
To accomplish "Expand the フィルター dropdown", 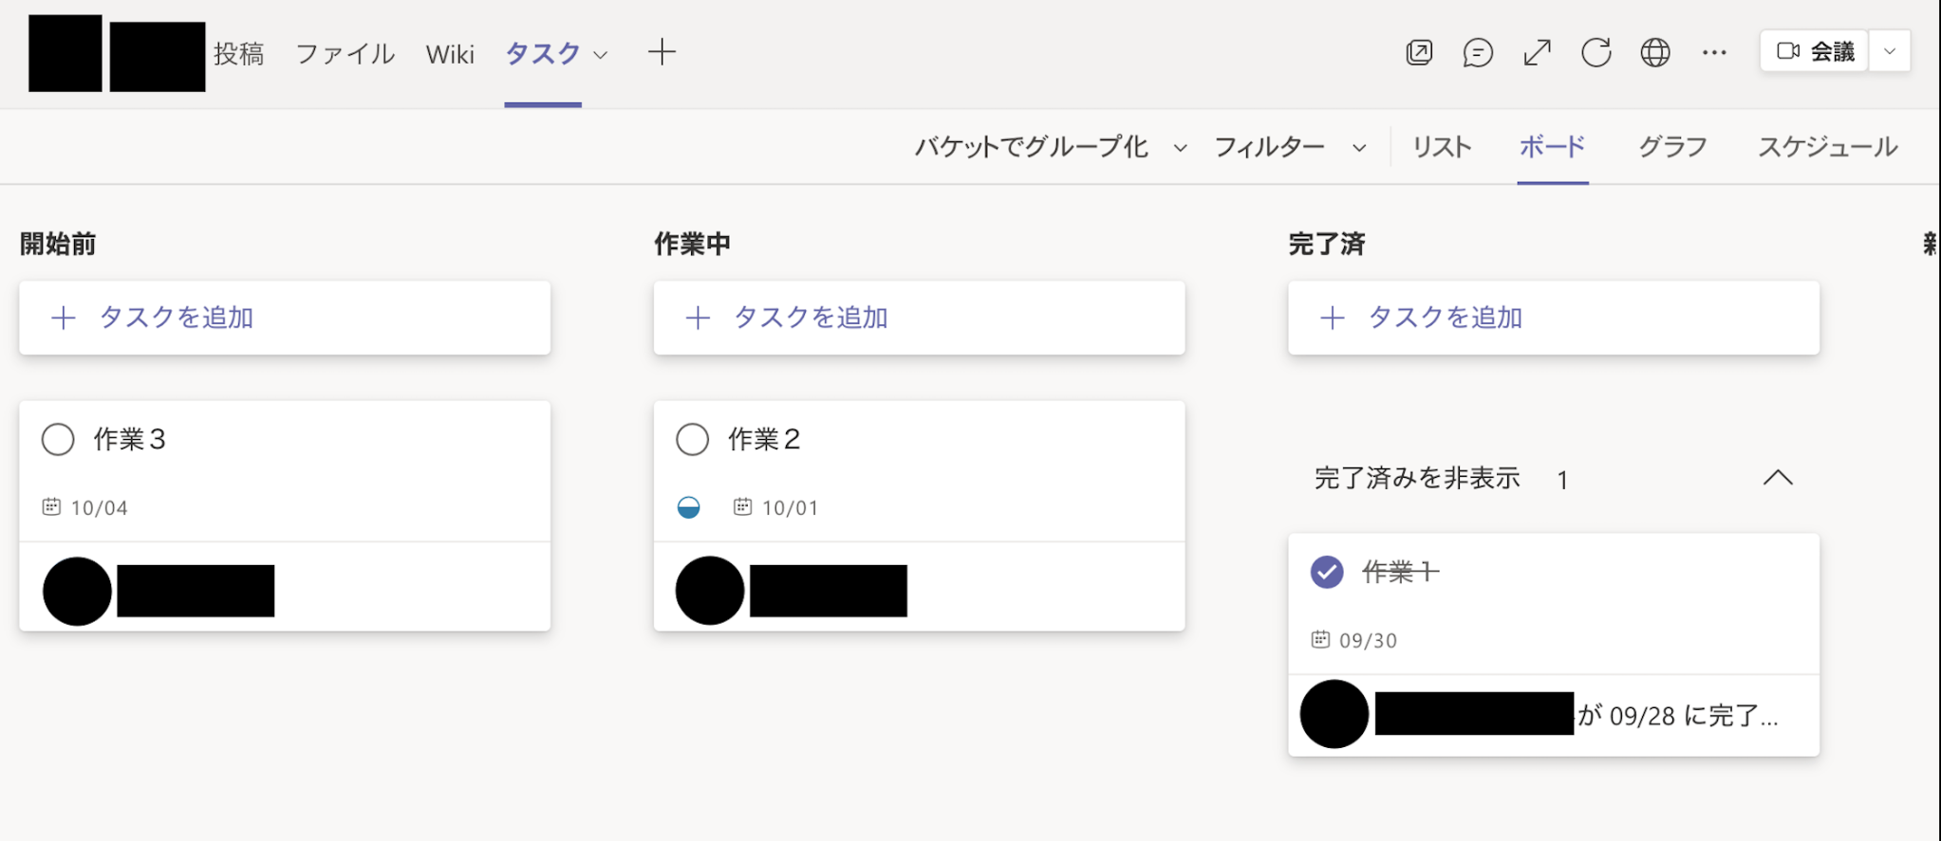I will click(1290, 147).
